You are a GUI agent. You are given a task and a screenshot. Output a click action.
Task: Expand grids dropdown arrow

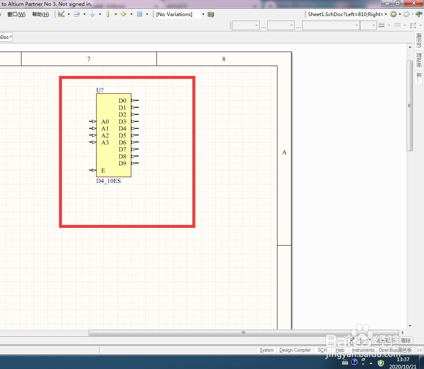pos(147,14)
